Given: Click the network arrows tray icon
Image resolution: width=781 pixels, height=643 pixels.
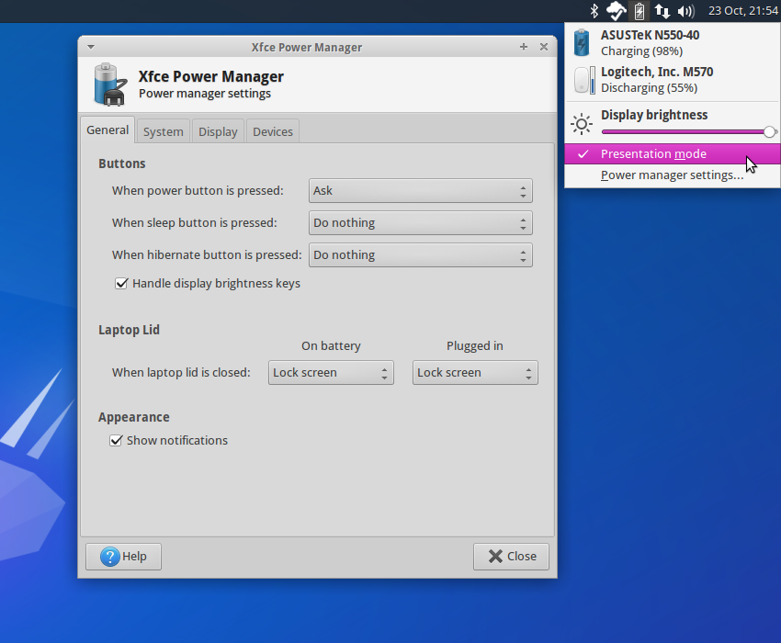Looking at the screenshot, I should coord(662,12).
